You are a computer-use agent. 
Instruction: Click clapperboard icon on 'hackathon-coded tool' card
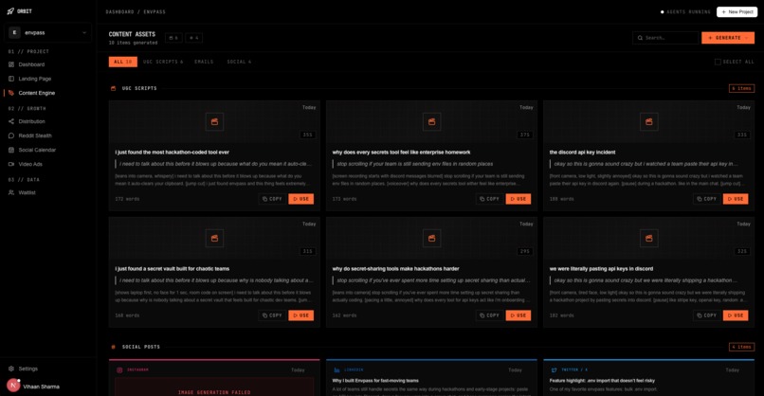[x=214, y=122]
